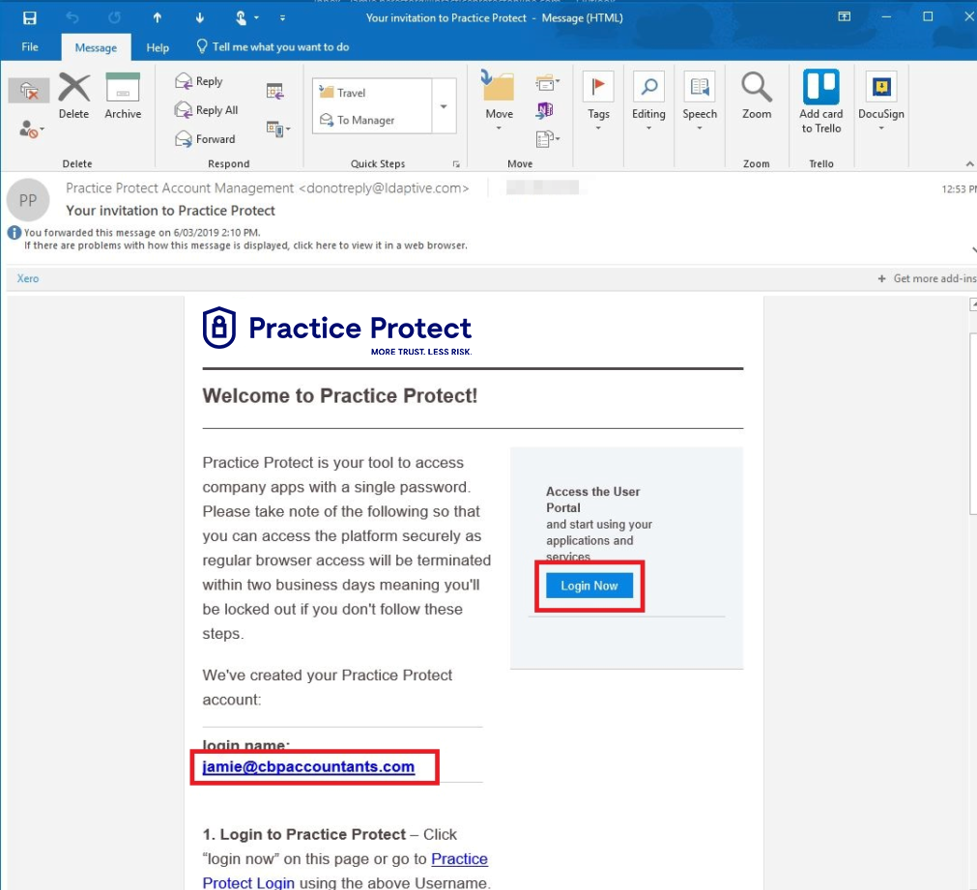The height and width of the screenshot is (890, 977).
Task: Delete this message
Action: coord(74,96)
